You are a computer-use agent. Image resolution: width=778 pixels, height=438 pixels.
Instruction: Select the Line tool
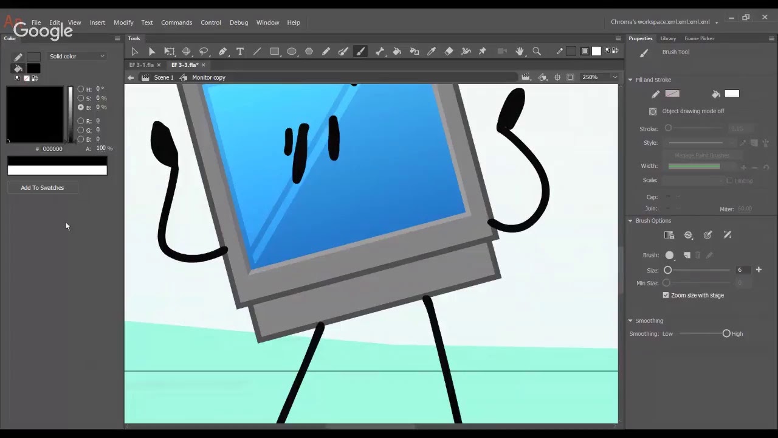(x=257, y=52)
